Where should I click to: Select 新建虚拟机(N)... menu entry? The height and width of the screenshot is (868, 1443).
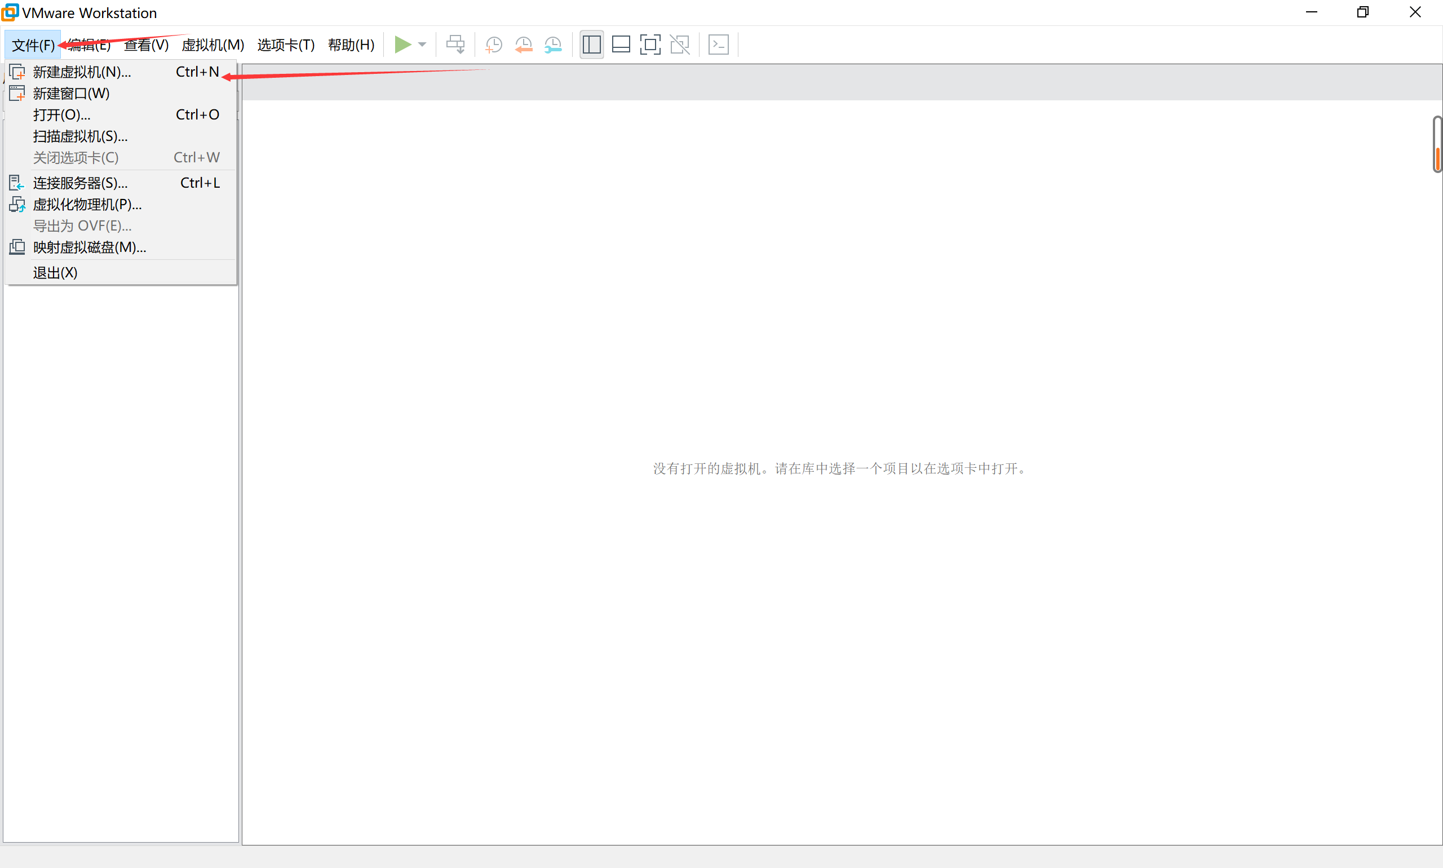coord(121,72)
